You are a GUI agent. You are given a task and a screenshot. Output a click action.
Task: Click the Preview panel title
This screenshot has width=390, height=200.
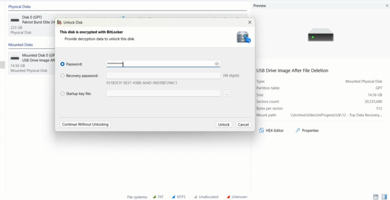tap(260, 6)
